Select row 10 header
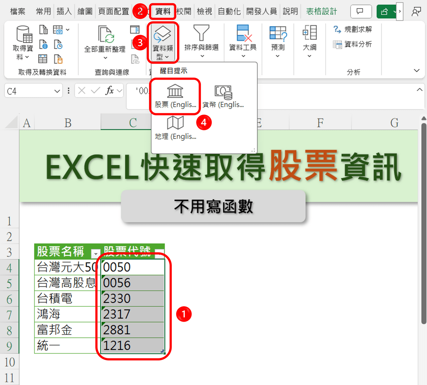427x385 pixels. coord(9,362)
